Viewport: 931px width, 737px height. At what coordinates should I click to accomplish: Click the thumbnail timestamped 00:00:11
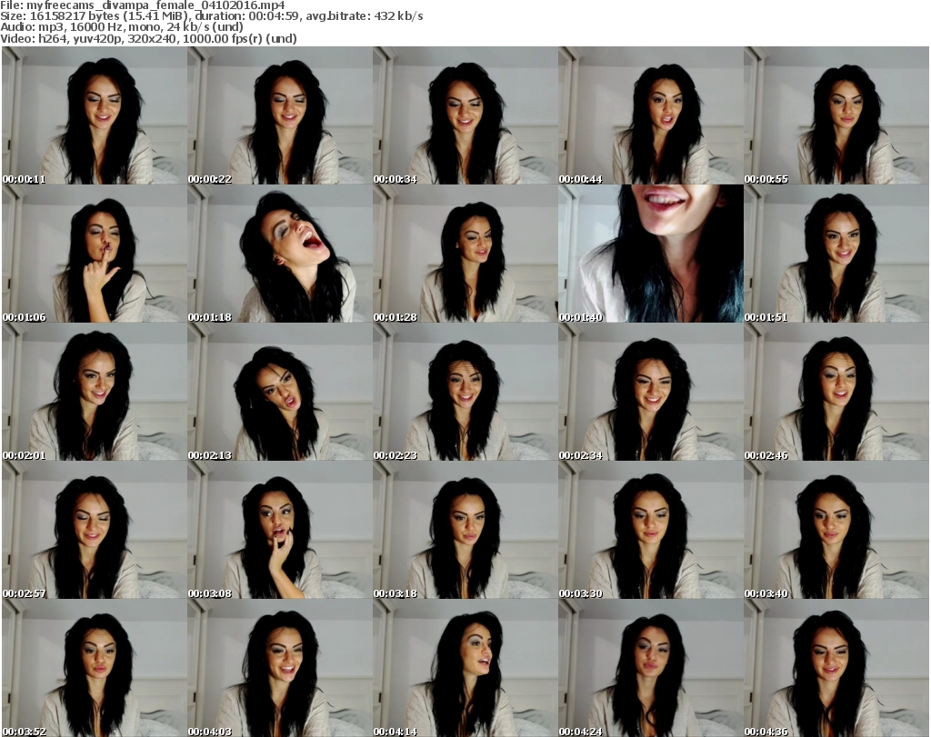[94, 115]
